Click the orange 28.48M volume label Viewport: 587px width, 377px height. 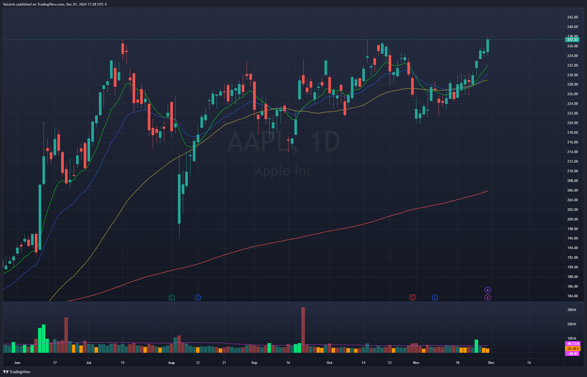pos(572,349)
